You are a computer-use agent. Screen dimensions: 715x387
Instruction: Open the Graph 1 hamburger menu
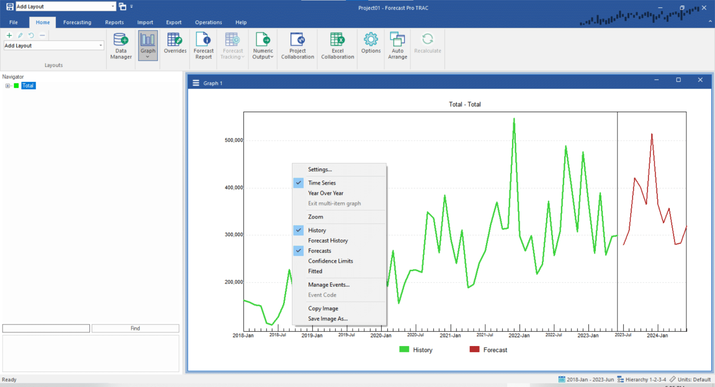tap(196, 83)
